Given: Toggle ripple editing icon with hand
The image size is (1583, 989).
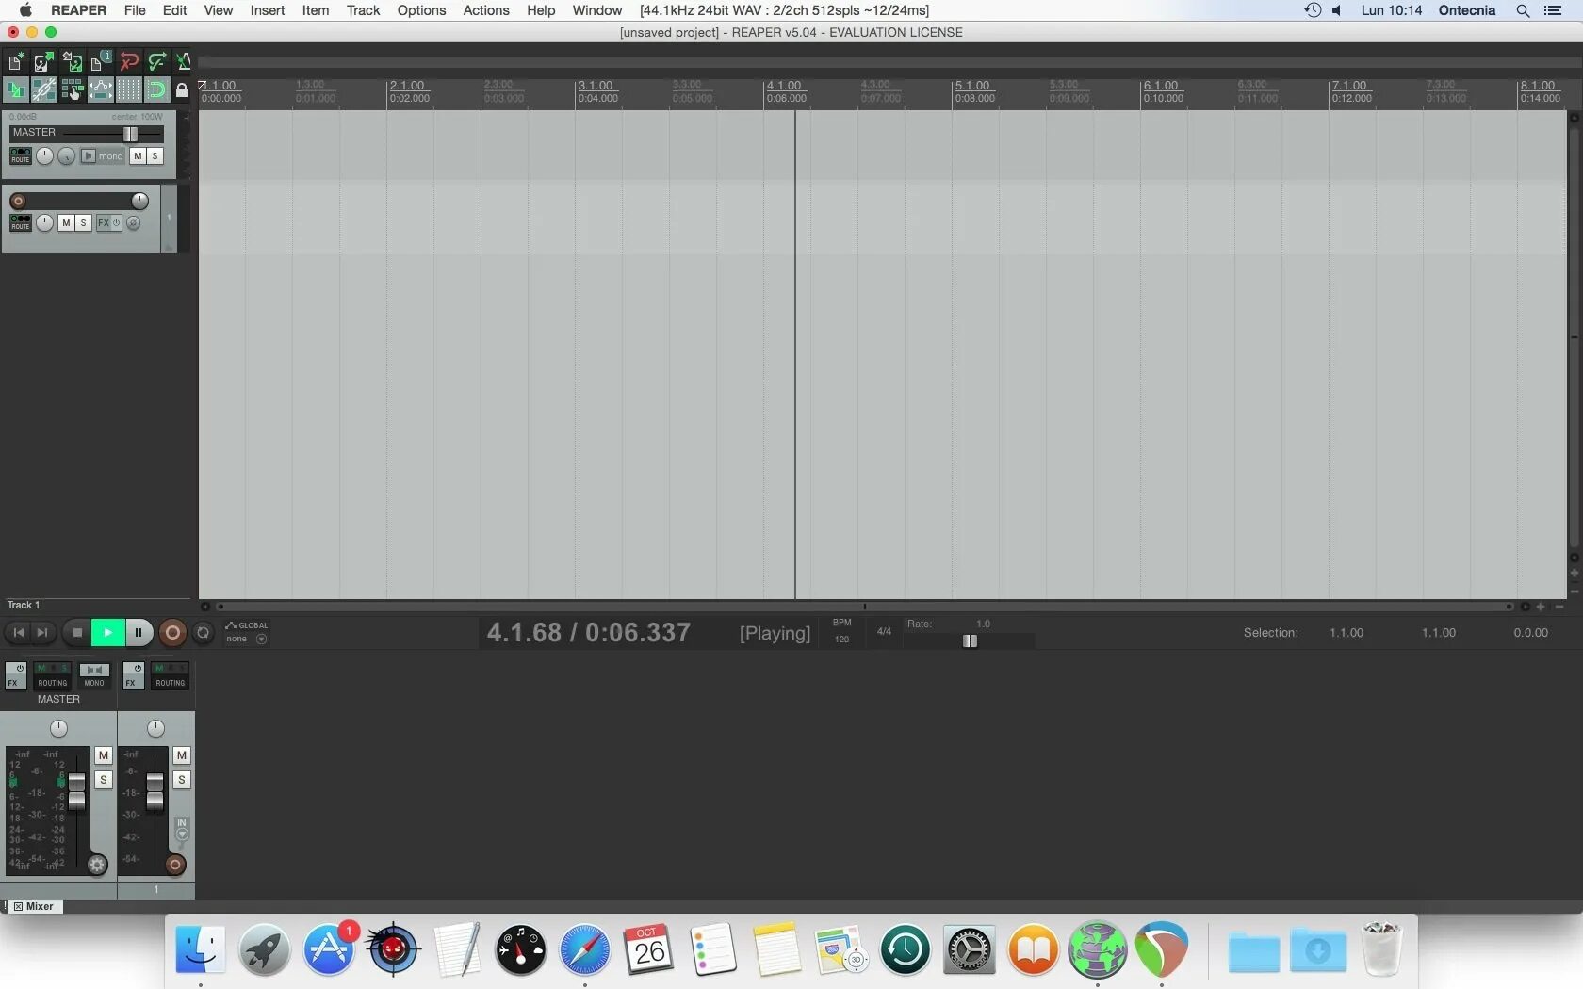Looking at the screenshot, I should pyautogui.click(x=72, y=90).
